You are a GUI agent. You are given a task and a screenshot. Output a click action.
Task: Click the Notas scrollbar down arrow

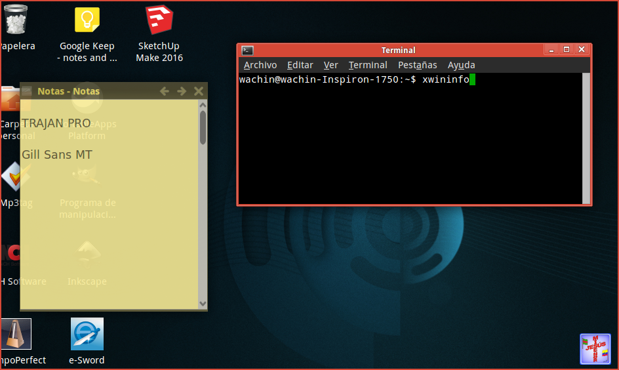point(203,304)
